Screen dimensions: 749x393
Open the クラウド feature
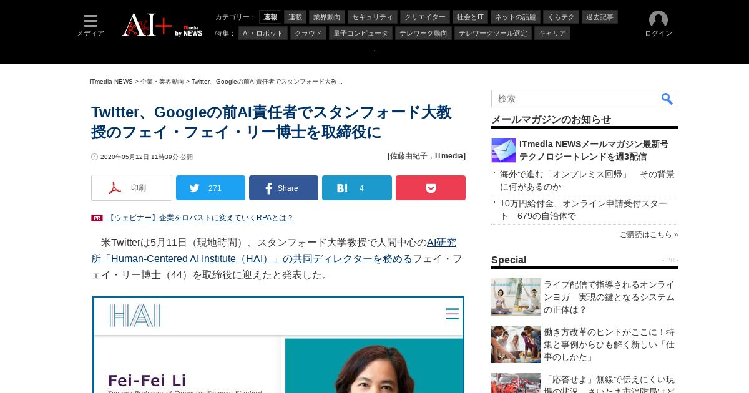[308, 33]
